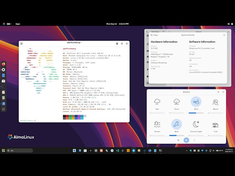
Task: Open new tab button in terminal
Action: click(x=22, y=44)
